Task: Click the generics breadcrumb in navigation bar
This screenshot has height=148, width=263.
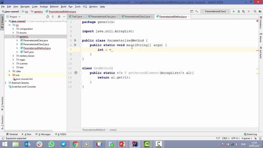Action: click(38, 12)
